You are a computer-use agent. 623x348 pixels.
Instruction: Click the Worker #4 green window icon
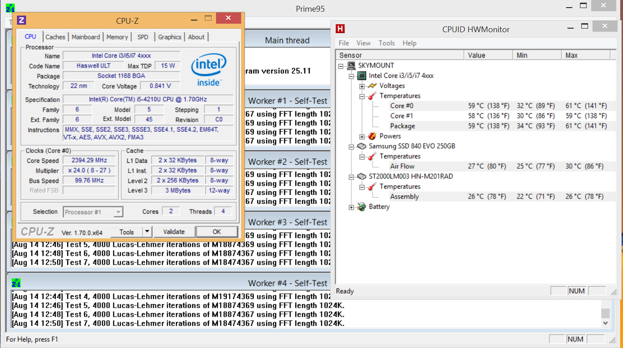tap(16, 283)
